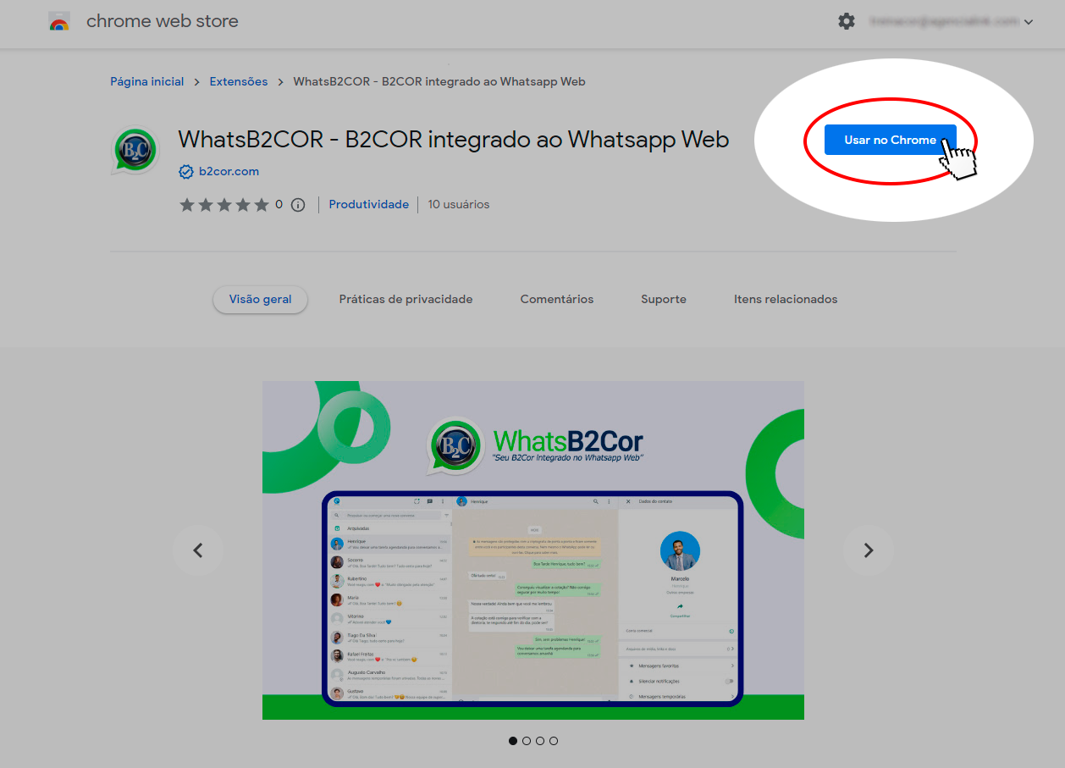Screen dimensions: 1065x768
Task: Open the Suporte tab
Action: coord(663,299)
